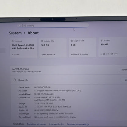Open Domain or workgroup link
The height and width of the screenshot is (127, 127).
[36, 124]
